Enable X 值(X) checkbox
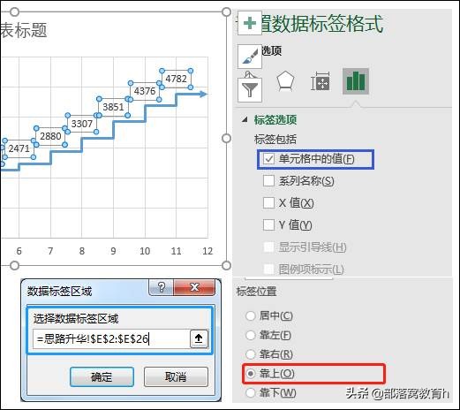This screenshot has height=410, width=460. pos(268,202)
